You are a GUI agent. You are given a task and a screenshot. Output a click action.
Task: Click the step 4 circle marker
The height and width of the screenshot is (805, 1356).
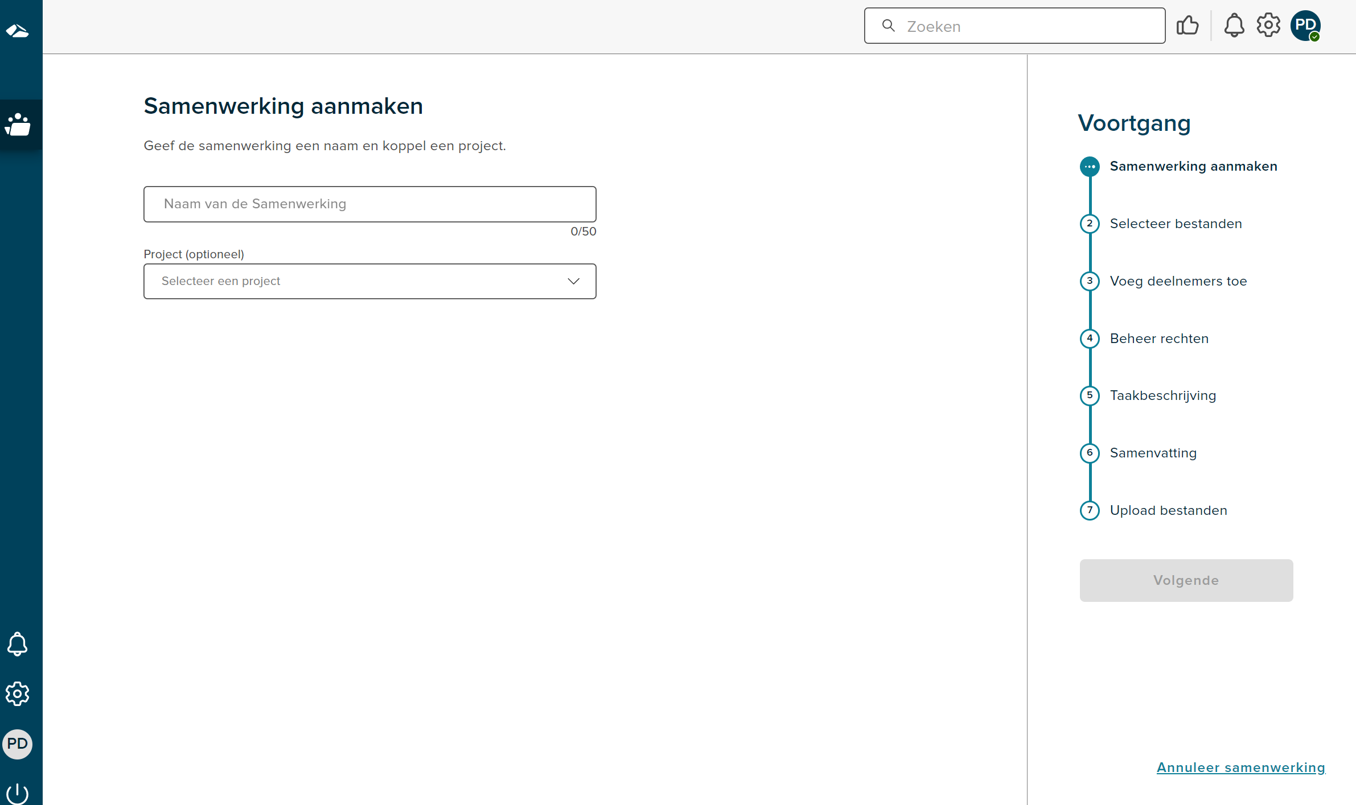tap(1090, 338)
